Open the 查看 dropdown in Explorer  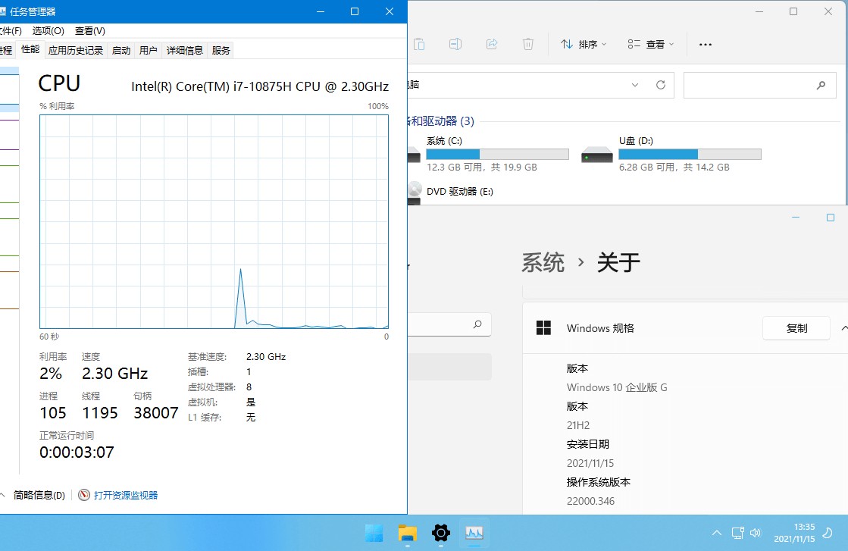(x=650, y=44)
